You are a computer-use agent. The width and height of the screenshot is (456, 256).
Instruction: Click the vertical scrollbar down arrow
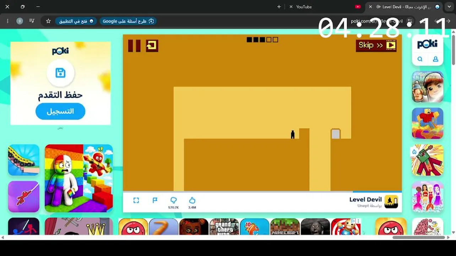[x=453, y=233]
